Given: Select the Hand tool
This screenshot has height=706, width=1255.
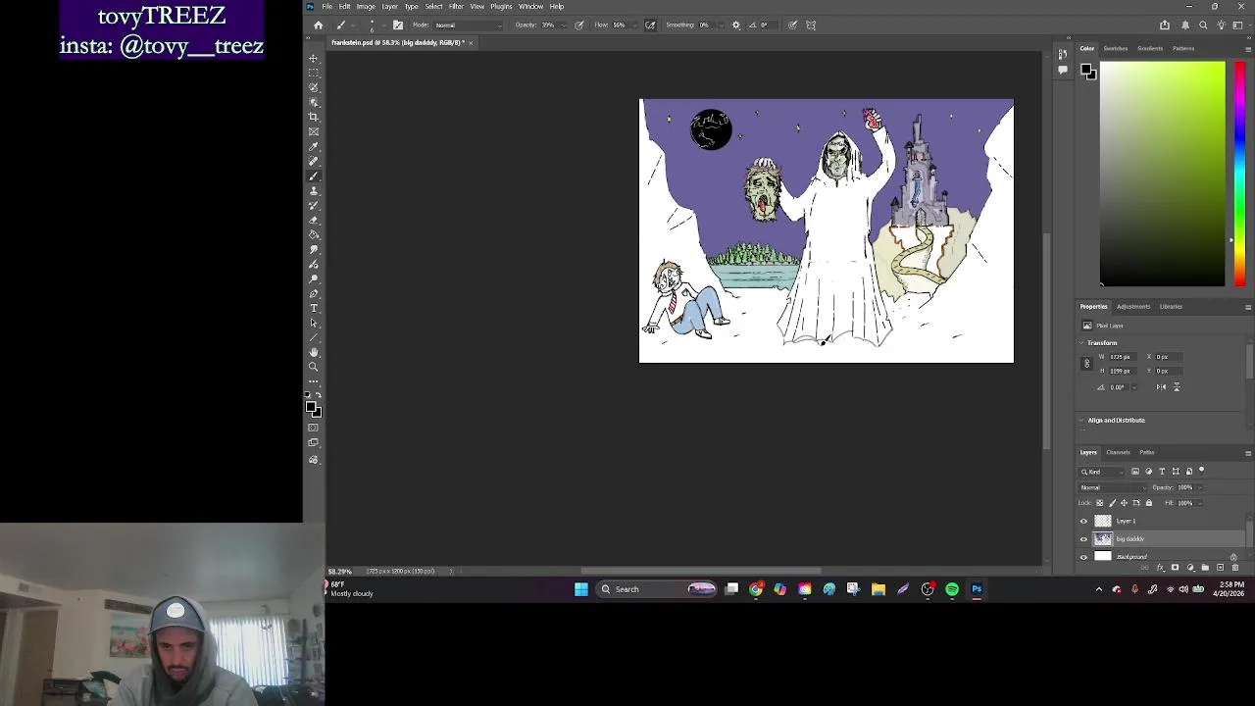Looking at the screenshot, I should click(x=314, y=352).
